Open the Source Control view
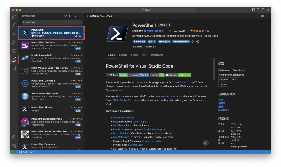 tap(14, 34)
